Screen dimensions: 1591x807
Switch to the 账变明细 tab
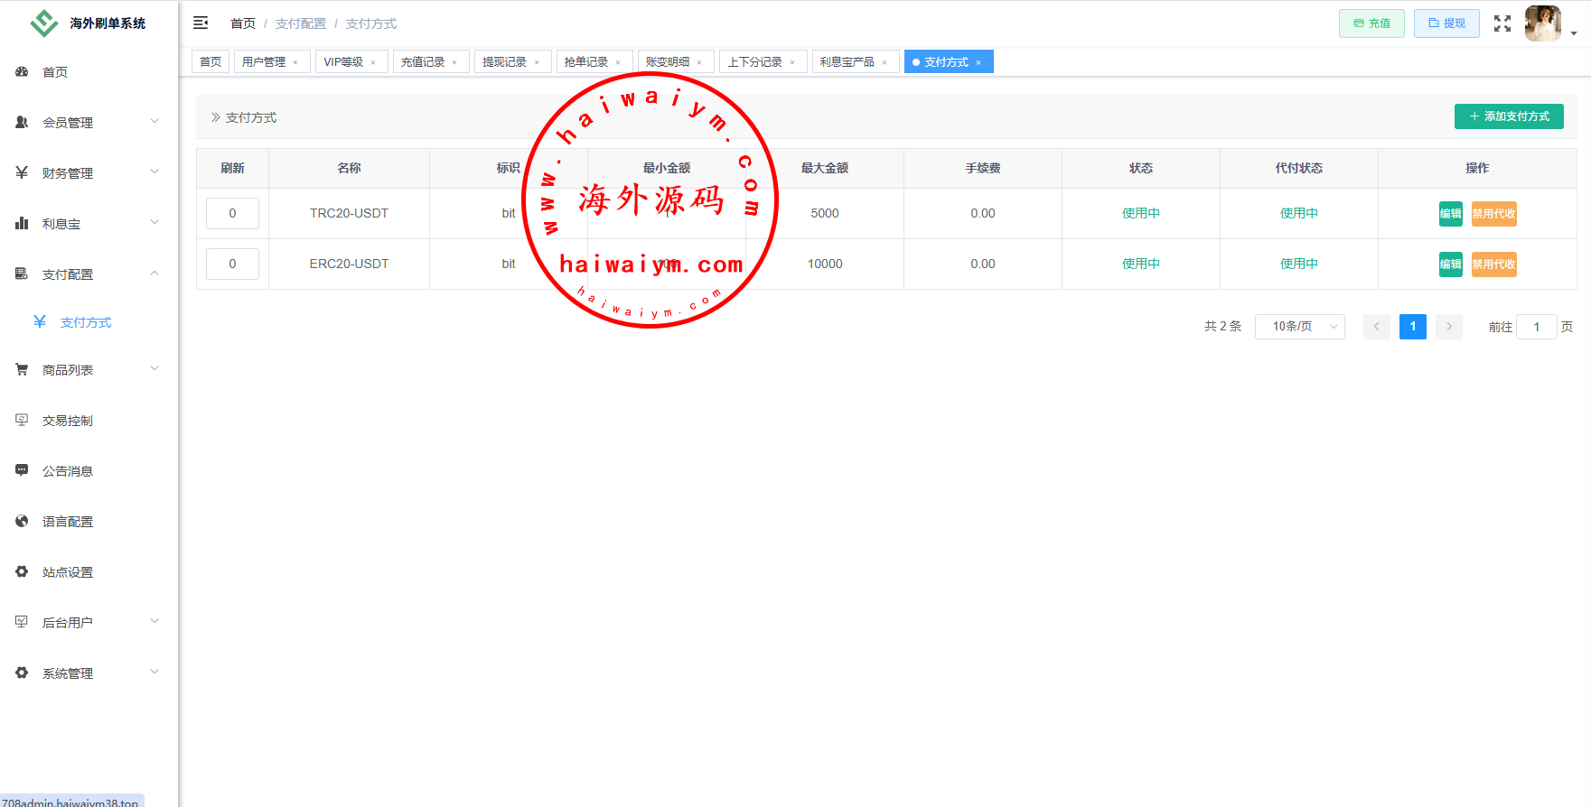tap(667, 62)
